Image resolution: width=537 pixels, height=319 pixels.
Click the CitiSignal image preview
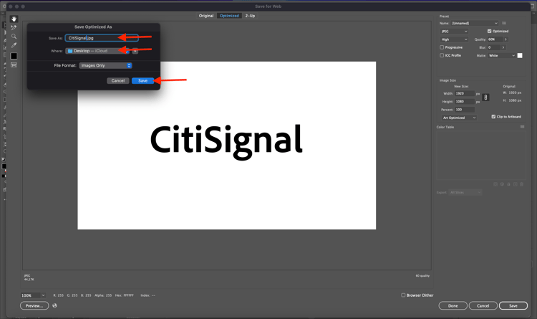(227, 146)
